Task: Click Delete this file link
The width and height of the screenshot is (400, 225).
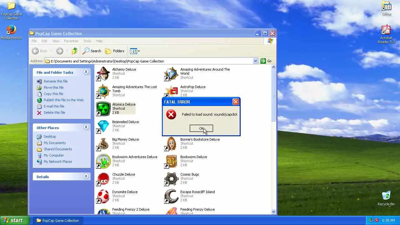Action: tap(54, 112)
